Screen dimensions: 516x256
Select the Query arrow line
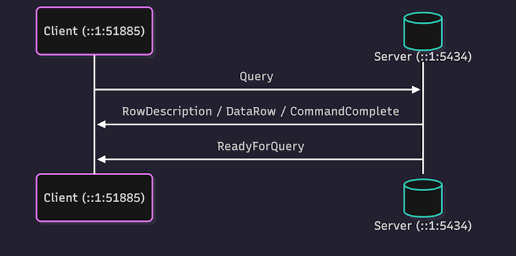pyautogui.click(x=257, y=89)
